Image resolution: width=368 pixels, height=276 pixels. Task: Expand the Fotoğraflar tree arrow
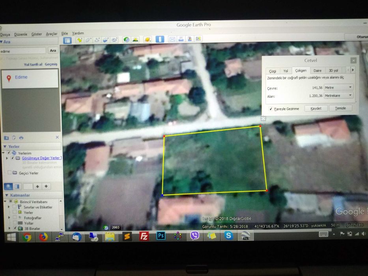(x=9, y=218)
